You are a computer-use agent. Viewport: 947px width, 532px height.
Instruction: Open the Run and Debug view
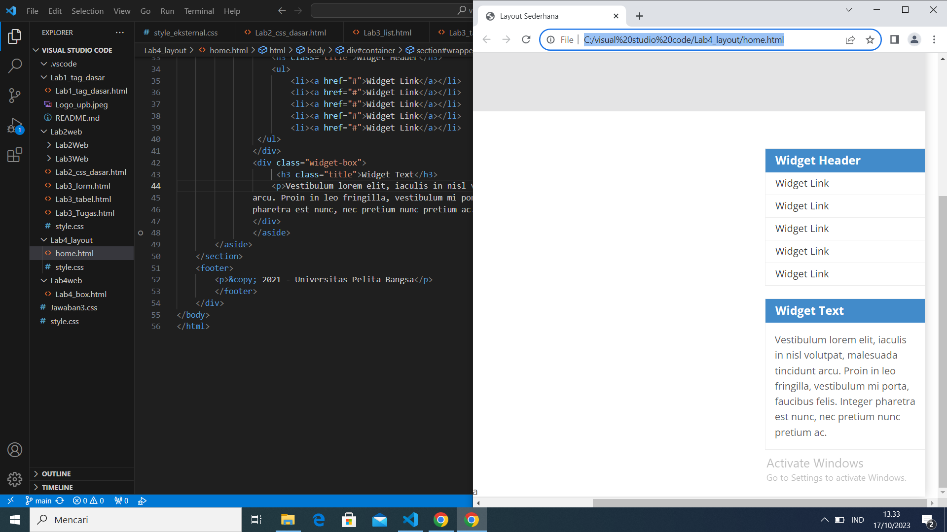coord(15,126)
